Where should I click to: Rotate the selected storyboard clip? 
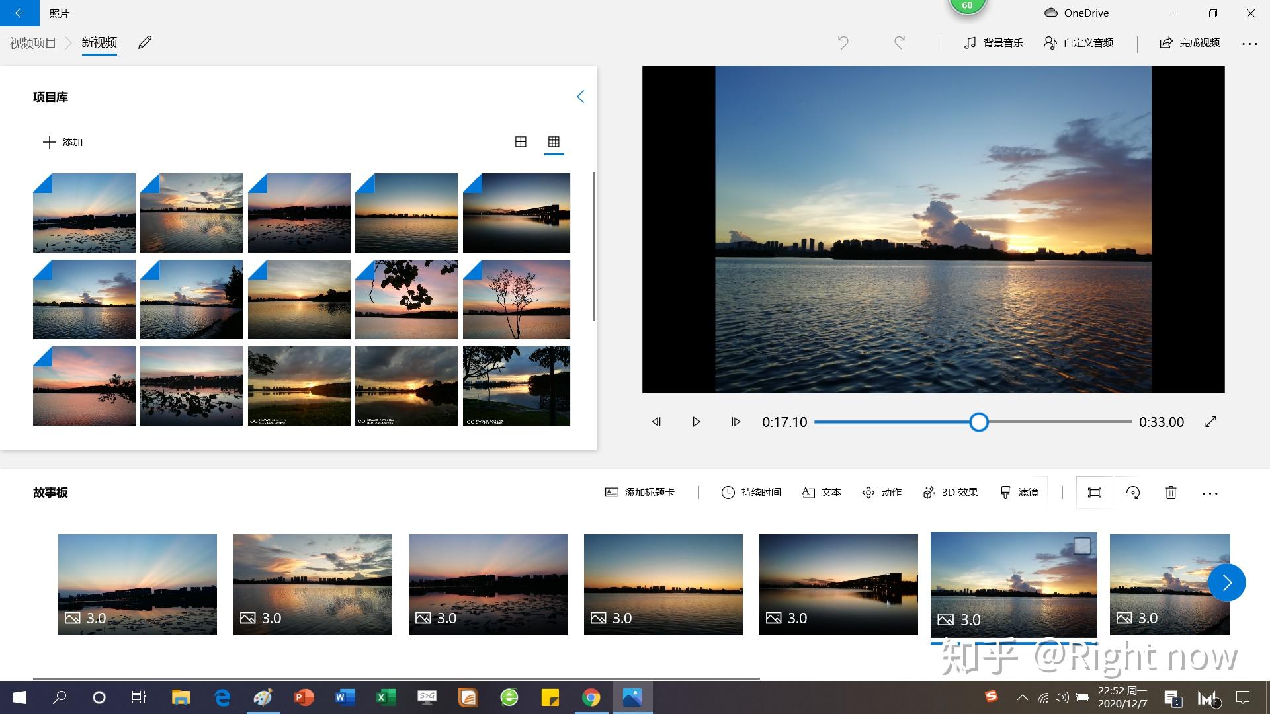[x=1133, y=493]
